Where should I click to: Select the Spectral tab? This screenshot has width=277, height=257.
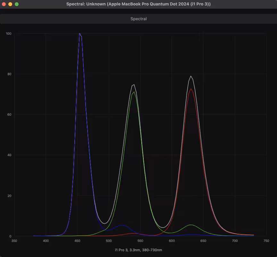pyautogui.click(x=138, y=19)
